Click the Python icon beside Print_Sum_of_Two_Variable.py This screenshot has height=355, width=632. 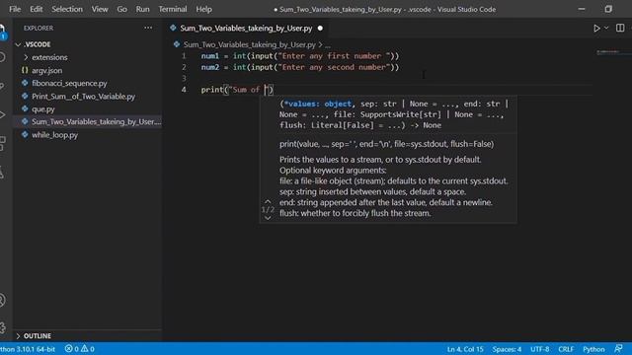pos(25,96)
